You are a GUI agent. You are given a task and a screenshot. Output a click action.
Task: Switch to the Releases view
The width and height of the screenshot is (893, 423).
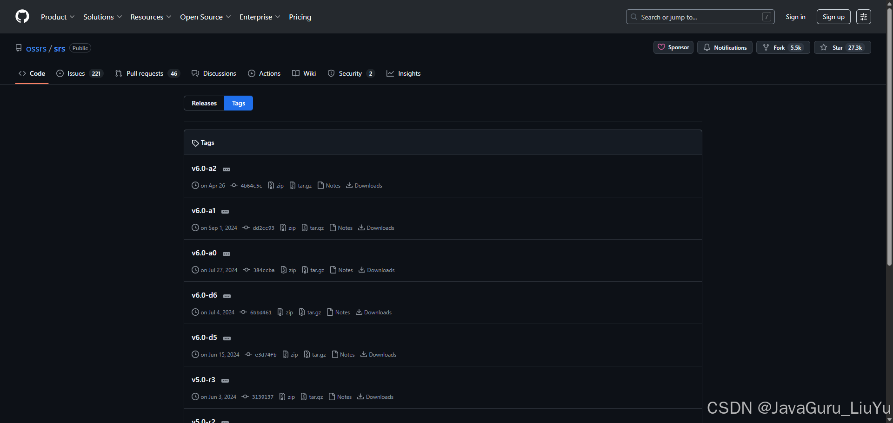tap(204, 103)
